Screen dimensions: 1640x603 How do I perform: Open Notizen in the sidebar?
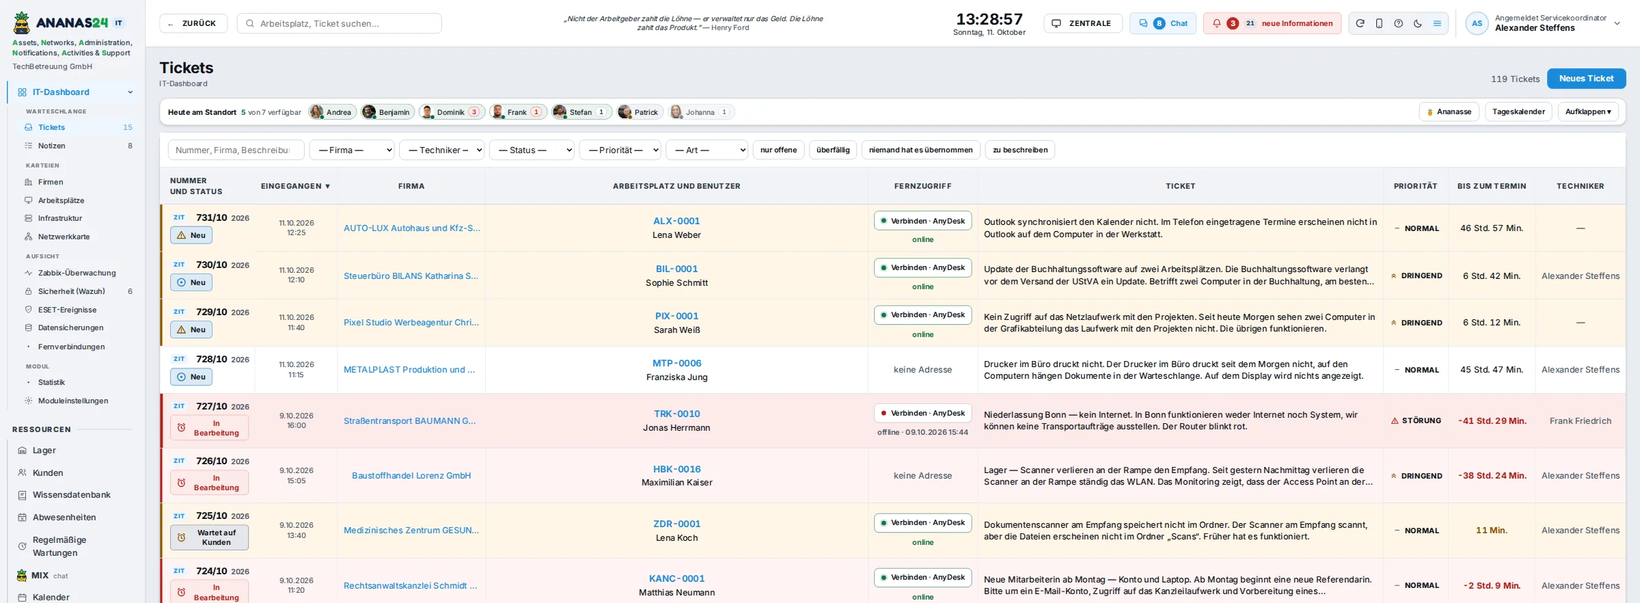coord(52,146)
